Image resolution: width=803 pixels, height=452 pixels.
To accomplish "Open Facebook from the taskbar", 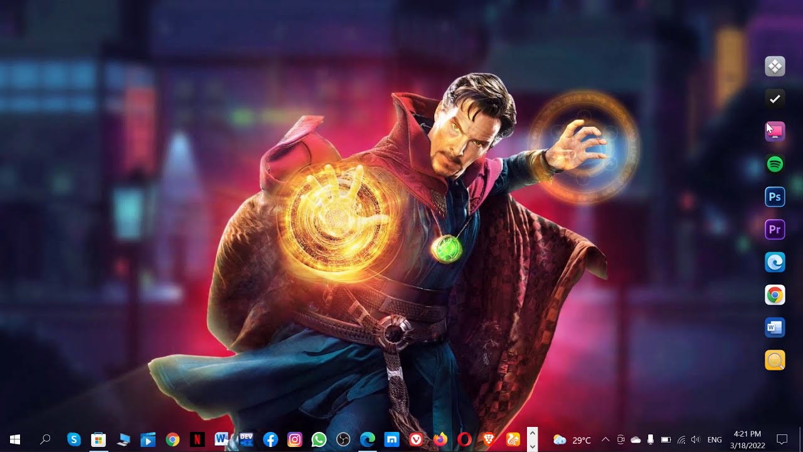I will (x=270, y=439).
